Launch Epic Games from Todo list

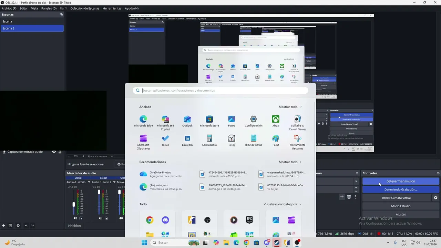[x=249, y=220]
